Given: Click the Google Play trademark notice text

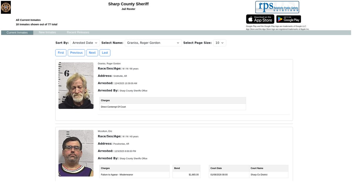Looking at the screenshot, I should click(276, 26).
